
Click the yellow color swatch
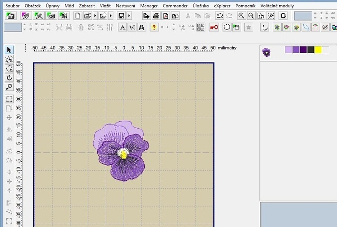318,50
